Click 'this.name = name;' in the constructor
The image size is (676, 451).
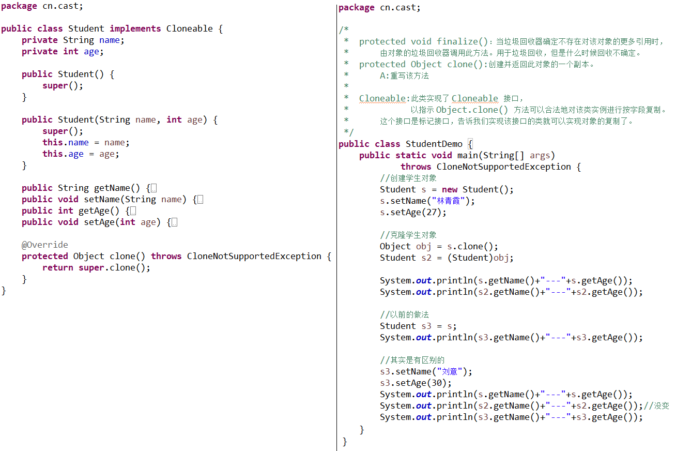[86, 142]
